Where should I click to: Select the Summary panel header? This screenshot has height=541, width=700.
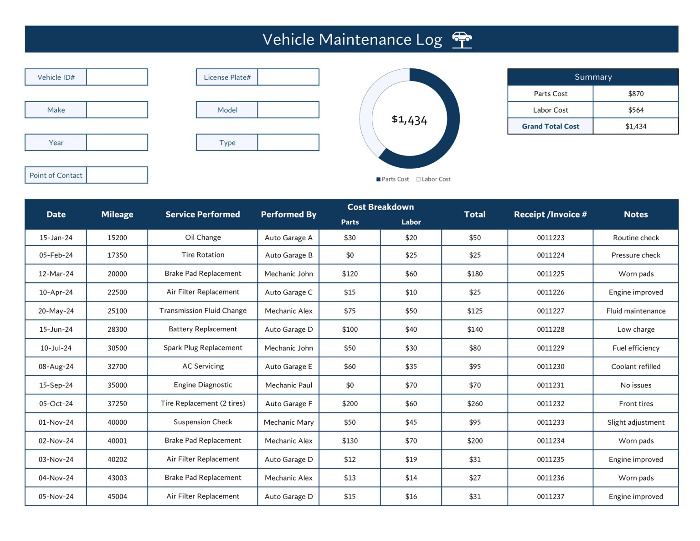[x=592, y=77]
